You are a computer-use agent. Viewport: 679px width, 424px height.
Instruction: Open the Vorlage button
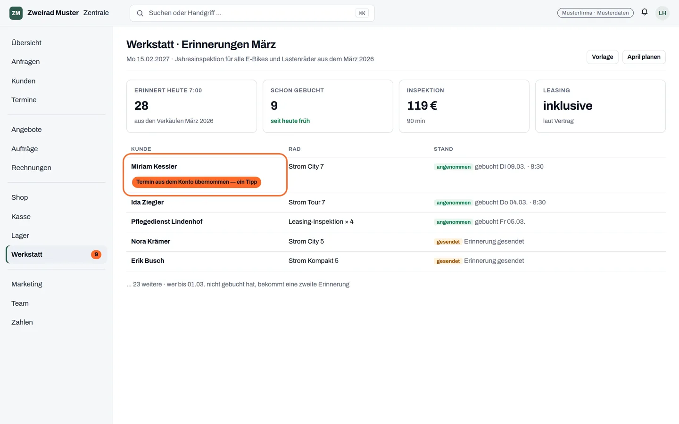[x=603, y=57]
